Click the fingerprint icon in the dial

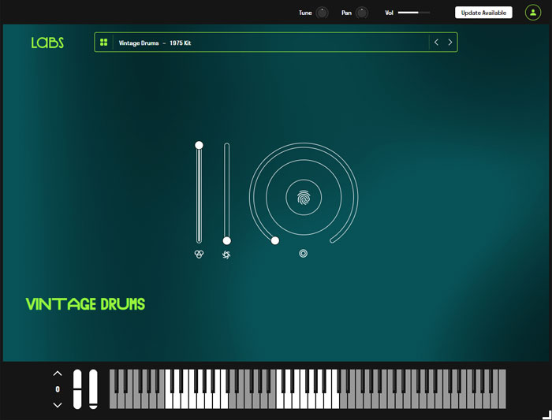(x=304, y=197)
